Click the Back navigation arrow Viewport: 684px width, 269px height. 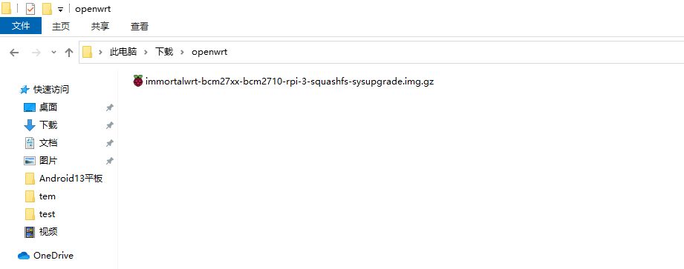point(14,53)
